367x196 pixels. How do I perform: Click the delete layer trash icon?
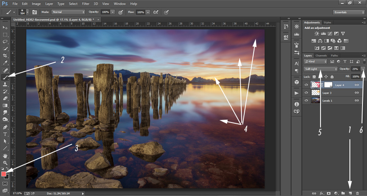[358, 192]
